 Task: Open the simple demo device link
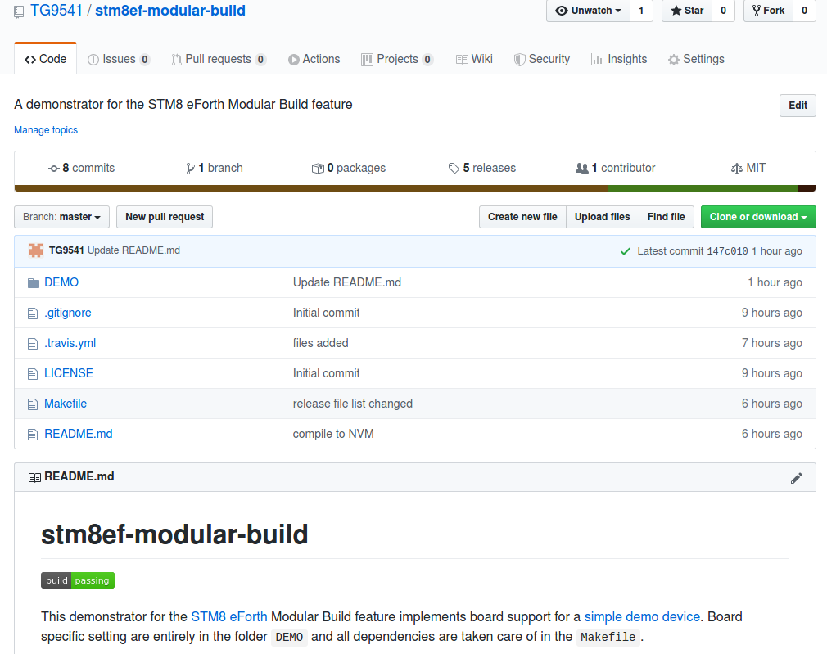pyautogui.click(x=642, y=617)
